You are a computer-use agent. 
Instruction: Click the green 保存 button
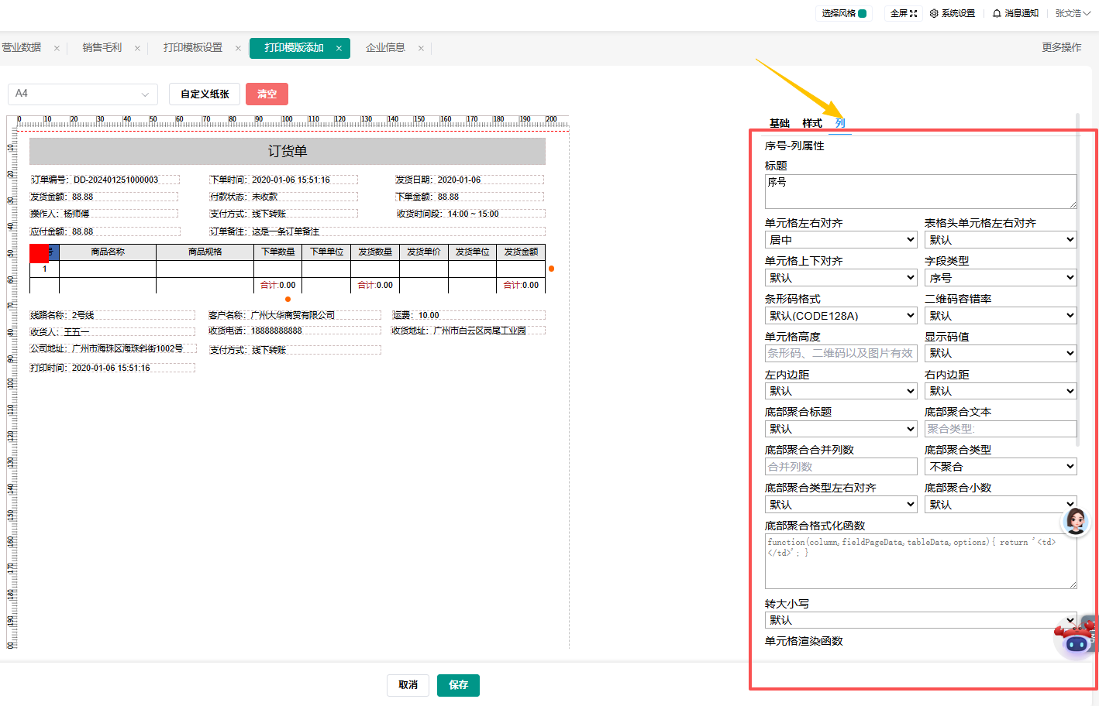point(458,685)
